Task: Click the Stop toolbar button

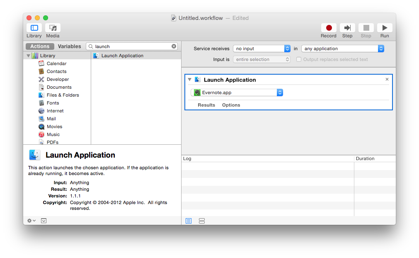Action: (366, 28)
